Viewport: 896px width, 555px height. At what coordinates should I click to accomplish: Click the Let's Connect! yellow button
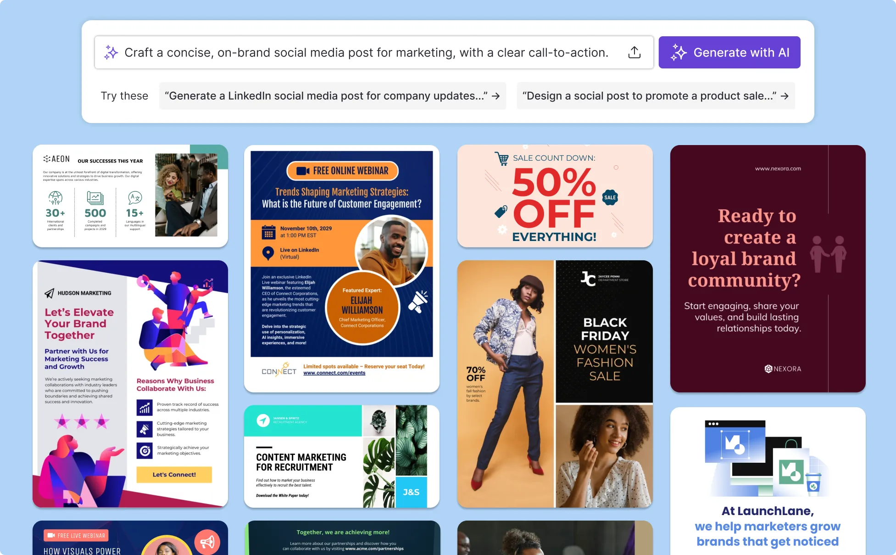[174, 475]
